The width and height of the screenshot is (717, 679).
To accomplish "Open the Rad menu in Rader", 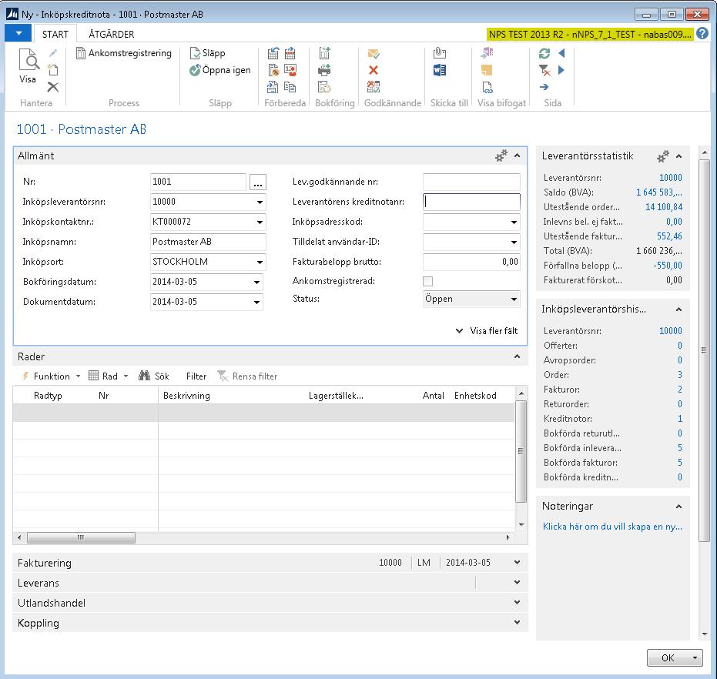I will coord(109,376).
